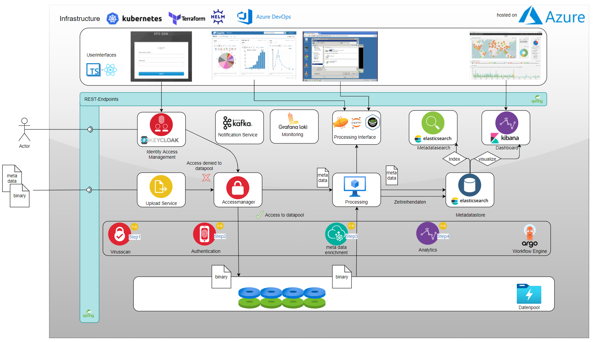595x342 pixels.
Task: Click the Index diamond connector
Action: point(454,159)
